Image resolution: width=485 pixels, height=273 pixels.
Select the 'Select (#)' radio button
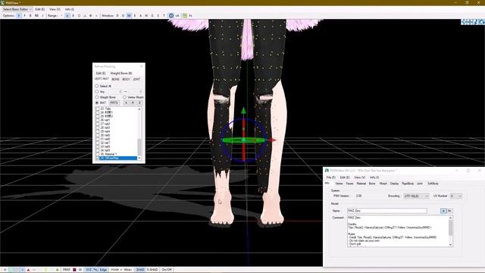click(x=97, y=86)
